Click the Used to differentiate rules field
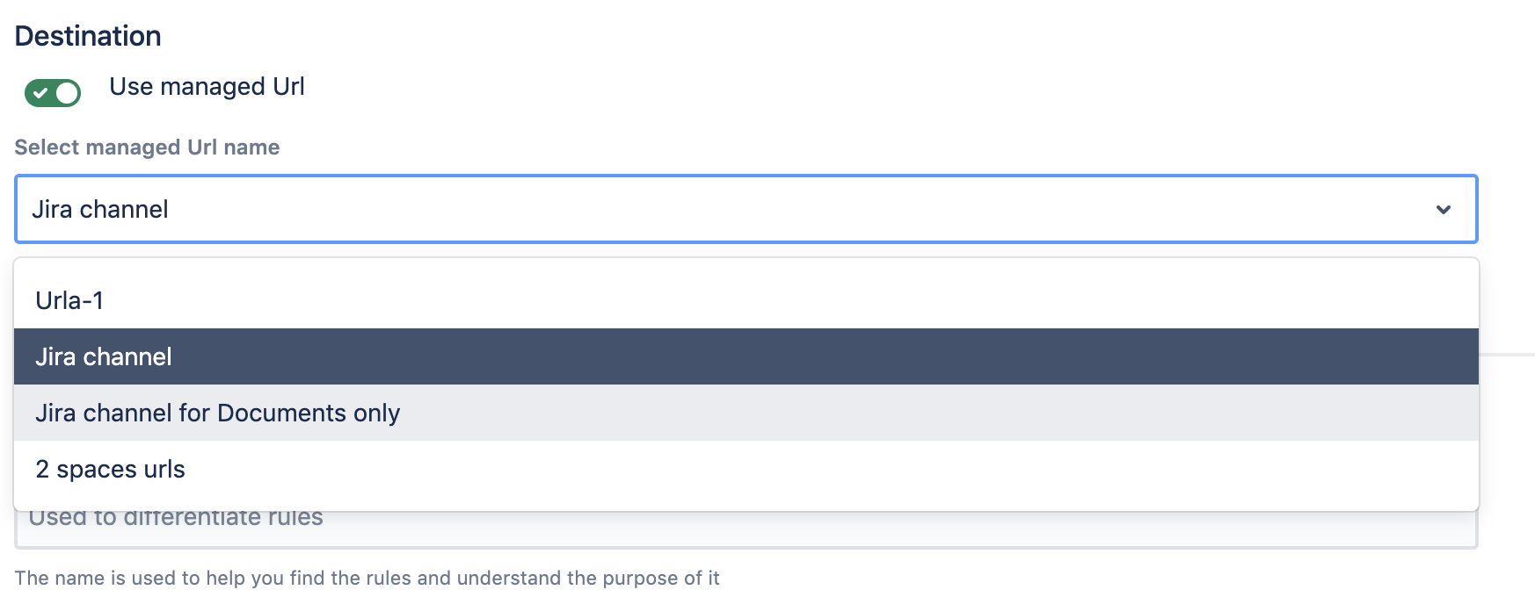1535x604 pixels. coord(746,530)
